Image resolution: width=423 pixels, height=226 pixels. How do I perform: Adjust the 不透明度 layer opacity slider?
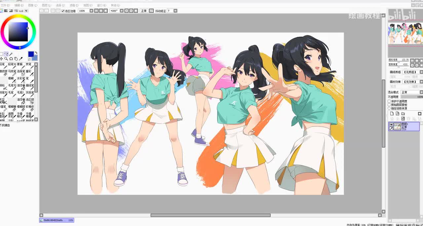click(412, 97)
